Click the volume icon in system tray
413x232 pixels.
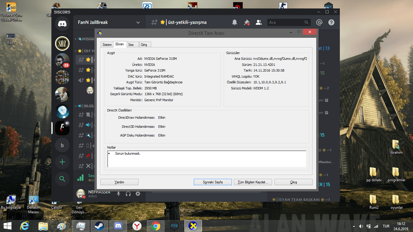click(361, 226)
